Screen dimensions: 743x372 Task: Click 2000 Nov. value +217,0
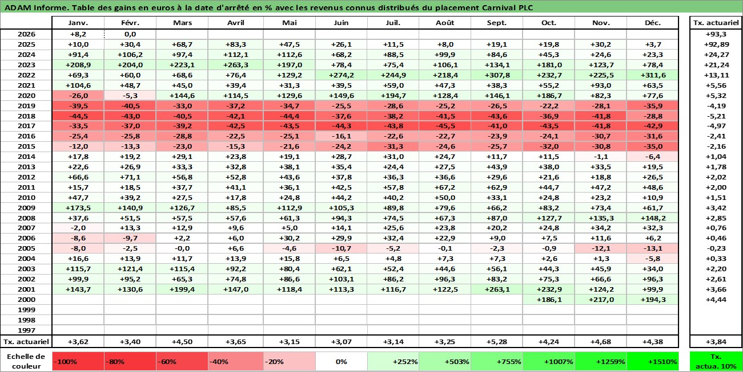(x=601, y=299)
